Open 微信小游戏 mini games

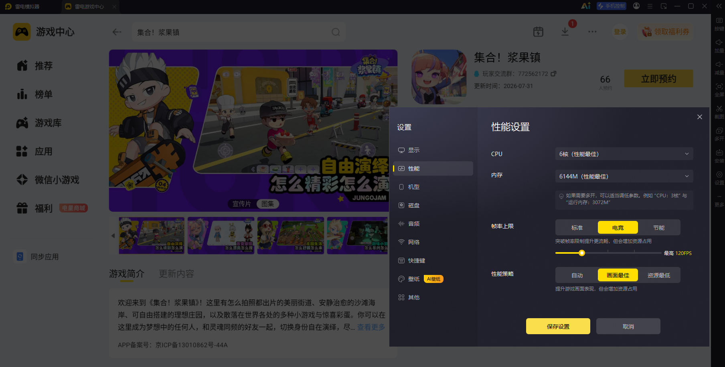48,180
